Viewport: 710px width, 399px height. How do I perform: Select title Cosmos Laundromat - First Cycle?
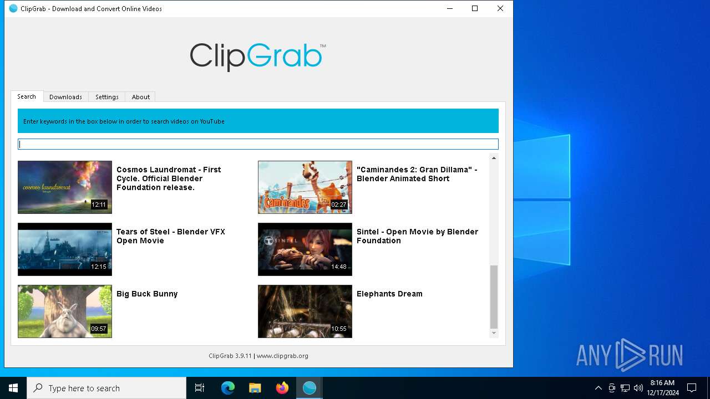pos(169,178)
